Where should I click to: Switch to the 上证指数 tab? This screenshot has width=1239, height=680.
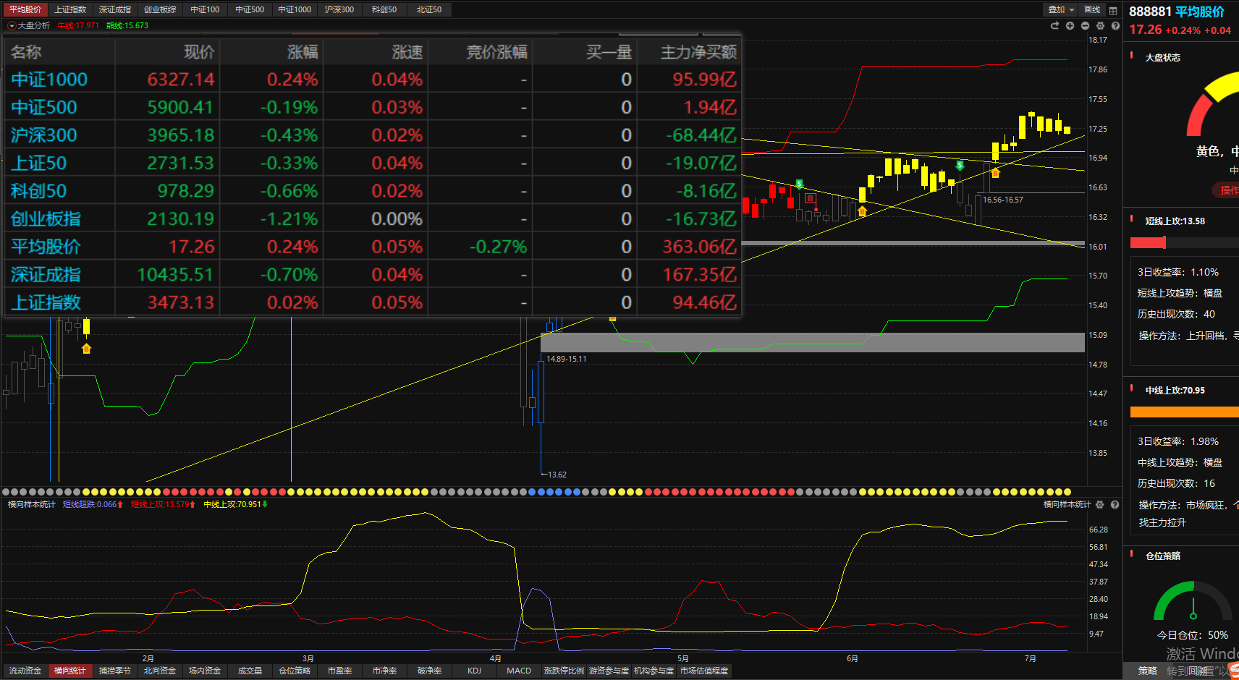(x=70, y=9)
